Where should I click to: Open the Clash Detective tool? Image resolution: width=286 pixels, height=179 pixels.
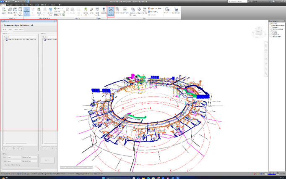click(110, 11)
